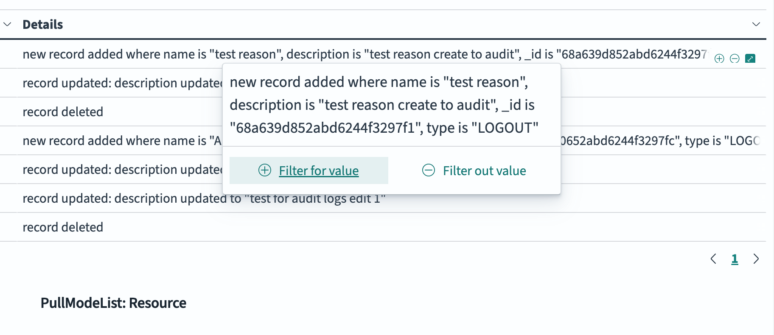The height and width of the screenshot is (335, 774).
Task: Click the first "record updated" row under the header
Action: point(122,83)
